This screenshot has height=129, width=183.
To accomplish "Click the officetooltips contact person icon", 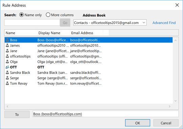I will point(7,56).
